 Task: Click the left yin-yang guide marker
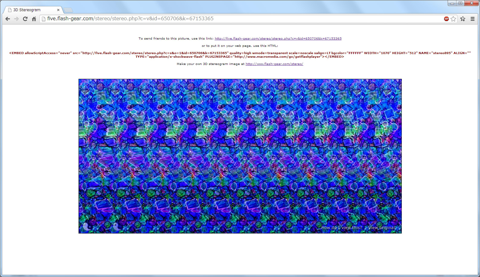click(87, 226)
